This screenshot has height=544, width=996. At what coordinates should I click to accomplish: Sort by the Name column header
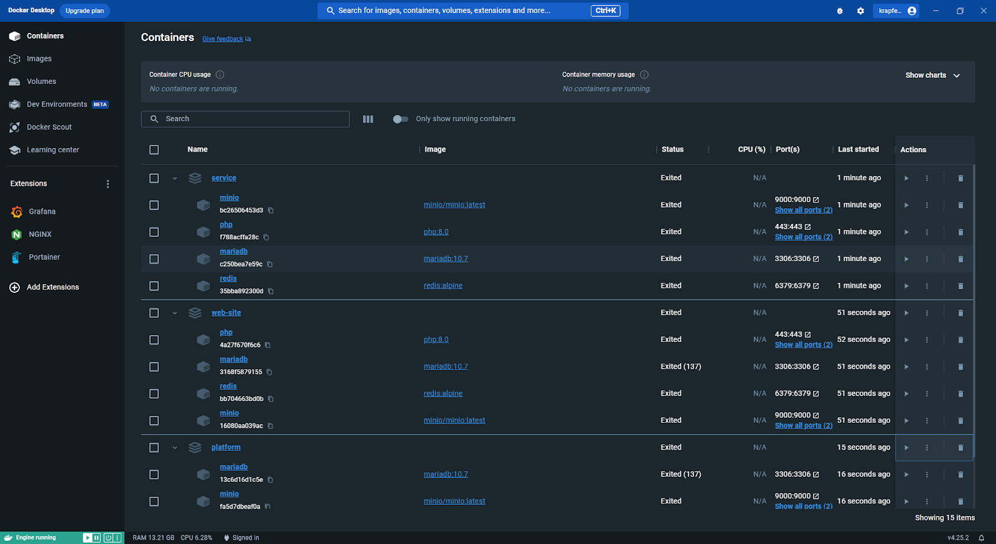(197, 150)
